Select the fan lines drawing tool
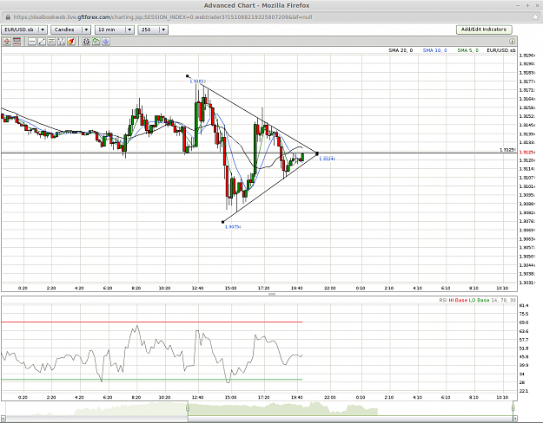 (62, 42)
